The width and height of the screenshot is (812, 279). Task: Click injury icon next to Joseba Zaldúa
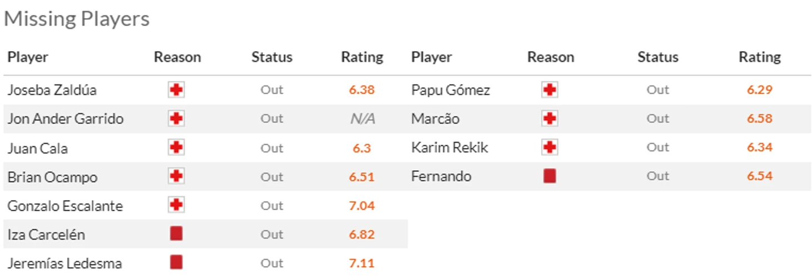[176, 90]
